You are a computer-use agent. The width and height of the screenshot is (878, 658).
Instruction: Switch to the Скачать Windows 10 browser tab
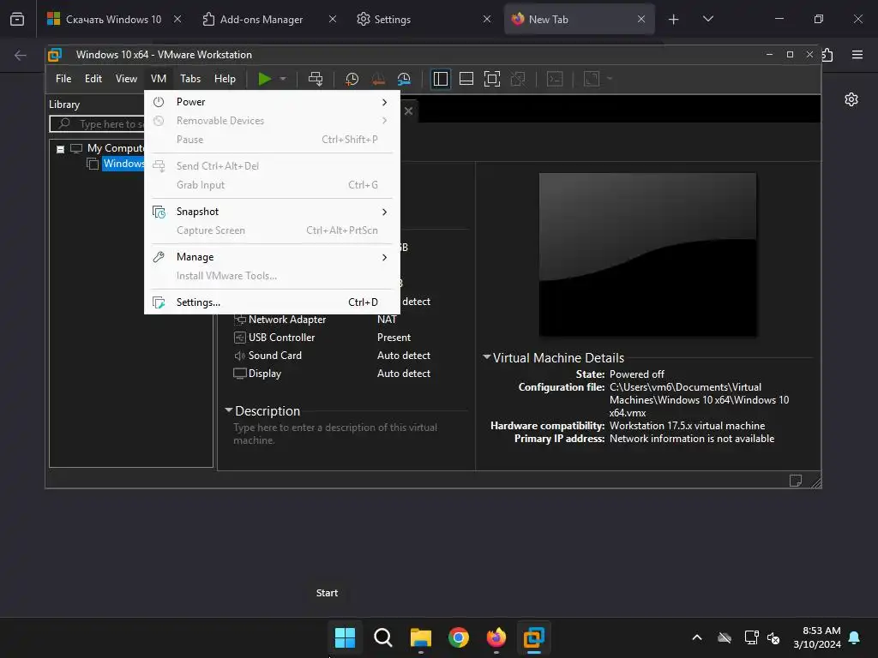point(114,19)
